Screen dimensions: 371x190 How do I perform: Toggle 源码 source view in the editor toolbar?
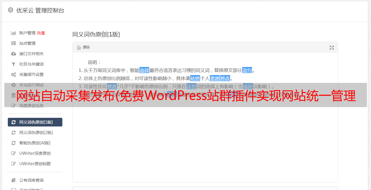point(83,47)
